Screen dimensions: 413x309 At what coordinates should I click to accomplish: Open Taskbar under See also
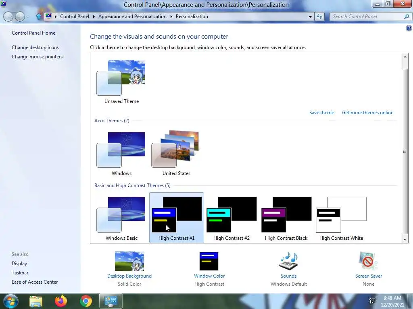[x=20, y=272]
